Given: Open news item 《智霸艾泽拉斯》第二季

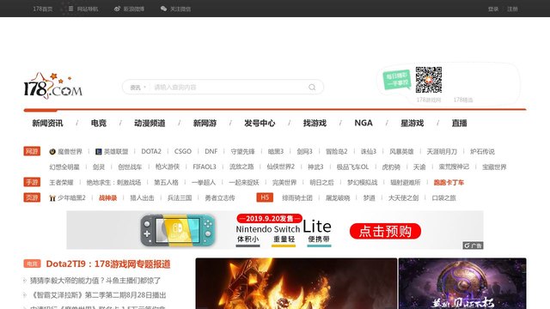Looking at the screenshot, I should point(98,295).
